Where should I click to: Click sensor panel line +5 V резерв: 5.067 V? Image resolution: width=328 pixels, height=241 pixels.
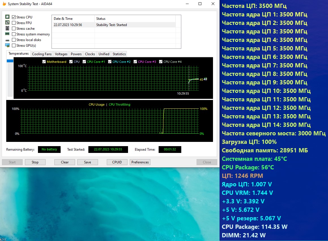(252, 218)
